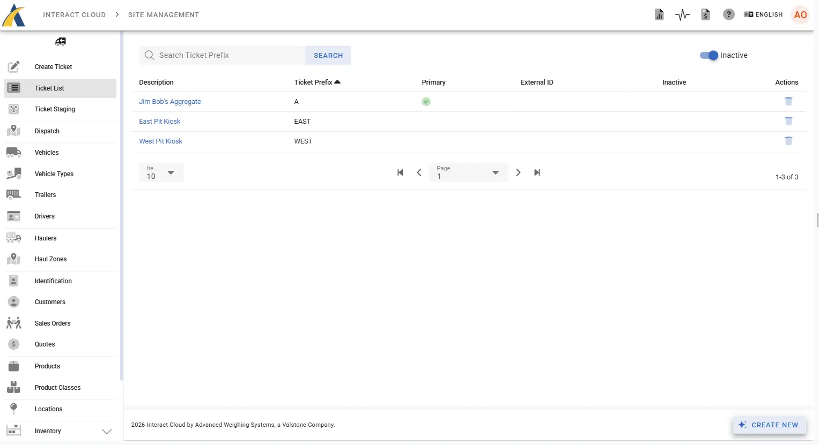Image resolution: width=819 pixels, height=445 pixels.
Task: Open the Page number dropdown
Action: pos(468,172)
